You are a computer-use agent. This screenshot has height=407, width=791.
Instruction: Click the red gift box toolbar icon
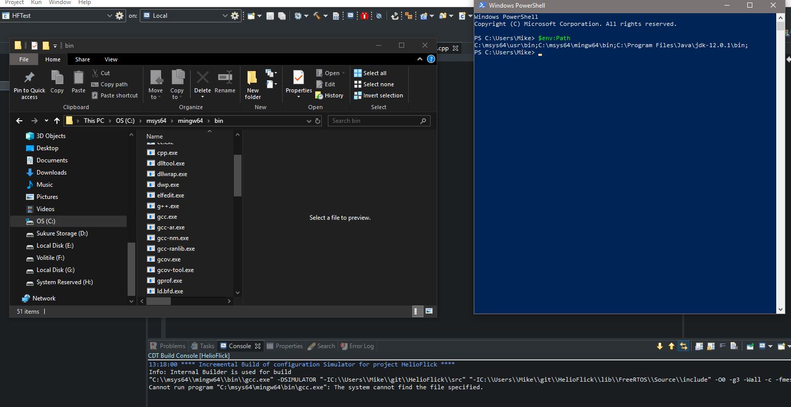point(364,16)
